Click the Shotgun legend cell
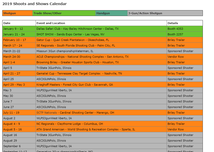Viewport: 214px width, 152px height. click(x=17, y=13)
